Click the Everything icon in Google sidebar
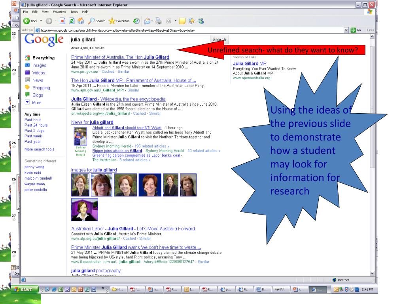Image resolution: width=405 pixels, height=304 pixels. coord(27,58)
